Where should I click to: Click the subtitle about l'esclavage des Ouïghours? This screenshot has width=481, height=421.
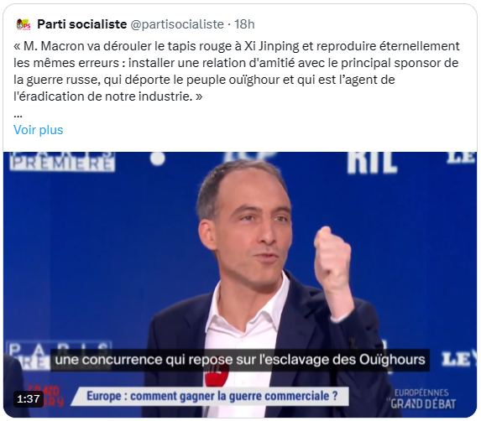pyautogui.click(x=240, y=360)
